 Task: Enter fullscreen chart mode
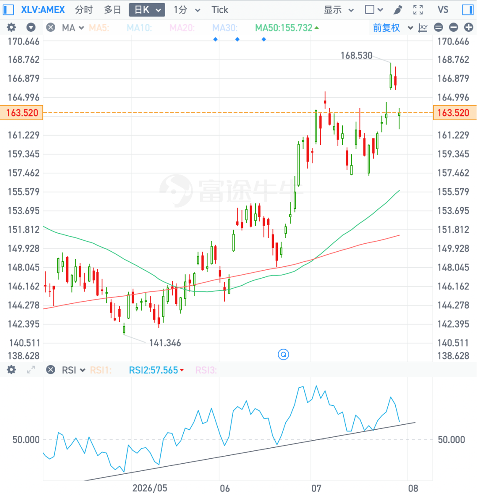pos(418,10)
